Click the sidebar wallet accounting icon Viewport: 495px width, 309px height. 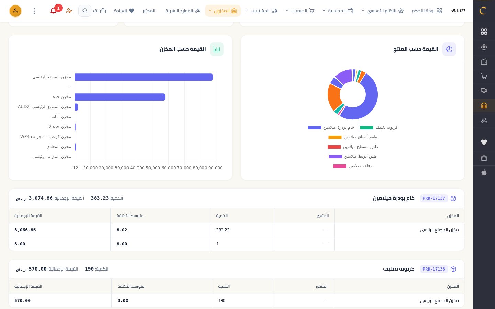[484, 62]
